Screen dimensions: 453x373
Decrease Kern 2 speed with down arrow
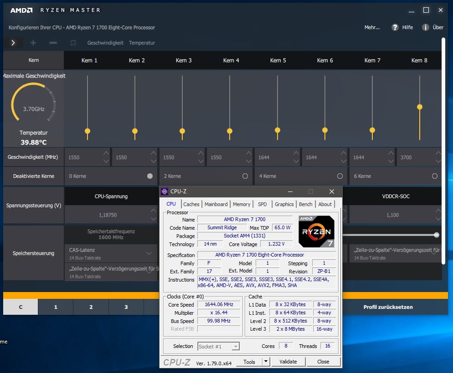(154, 161)
